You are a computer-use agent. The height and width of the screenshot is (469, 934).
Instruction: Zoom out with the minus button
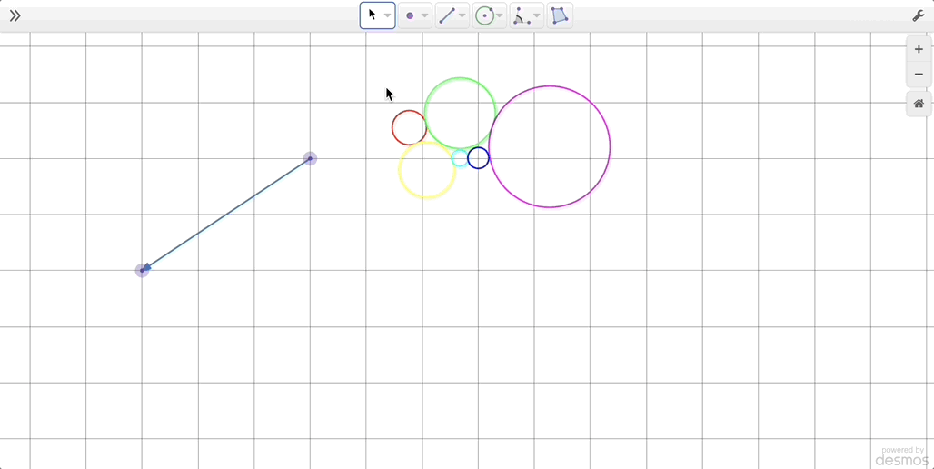919,75
